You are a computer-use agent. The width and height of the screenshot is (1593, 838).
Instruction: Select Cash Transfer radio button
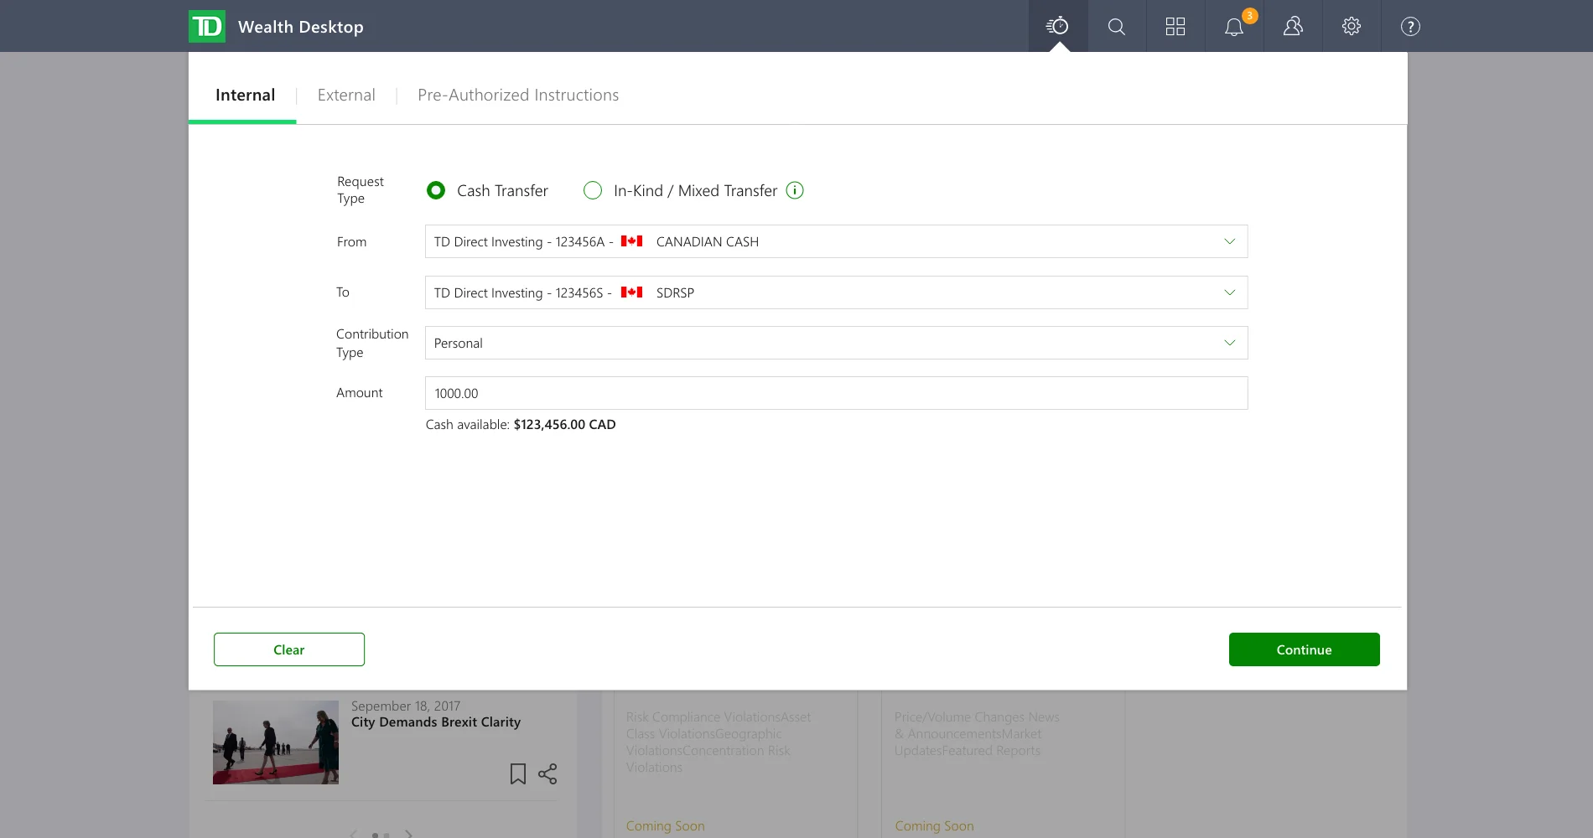pyautogui.click(x=436, y=190)
